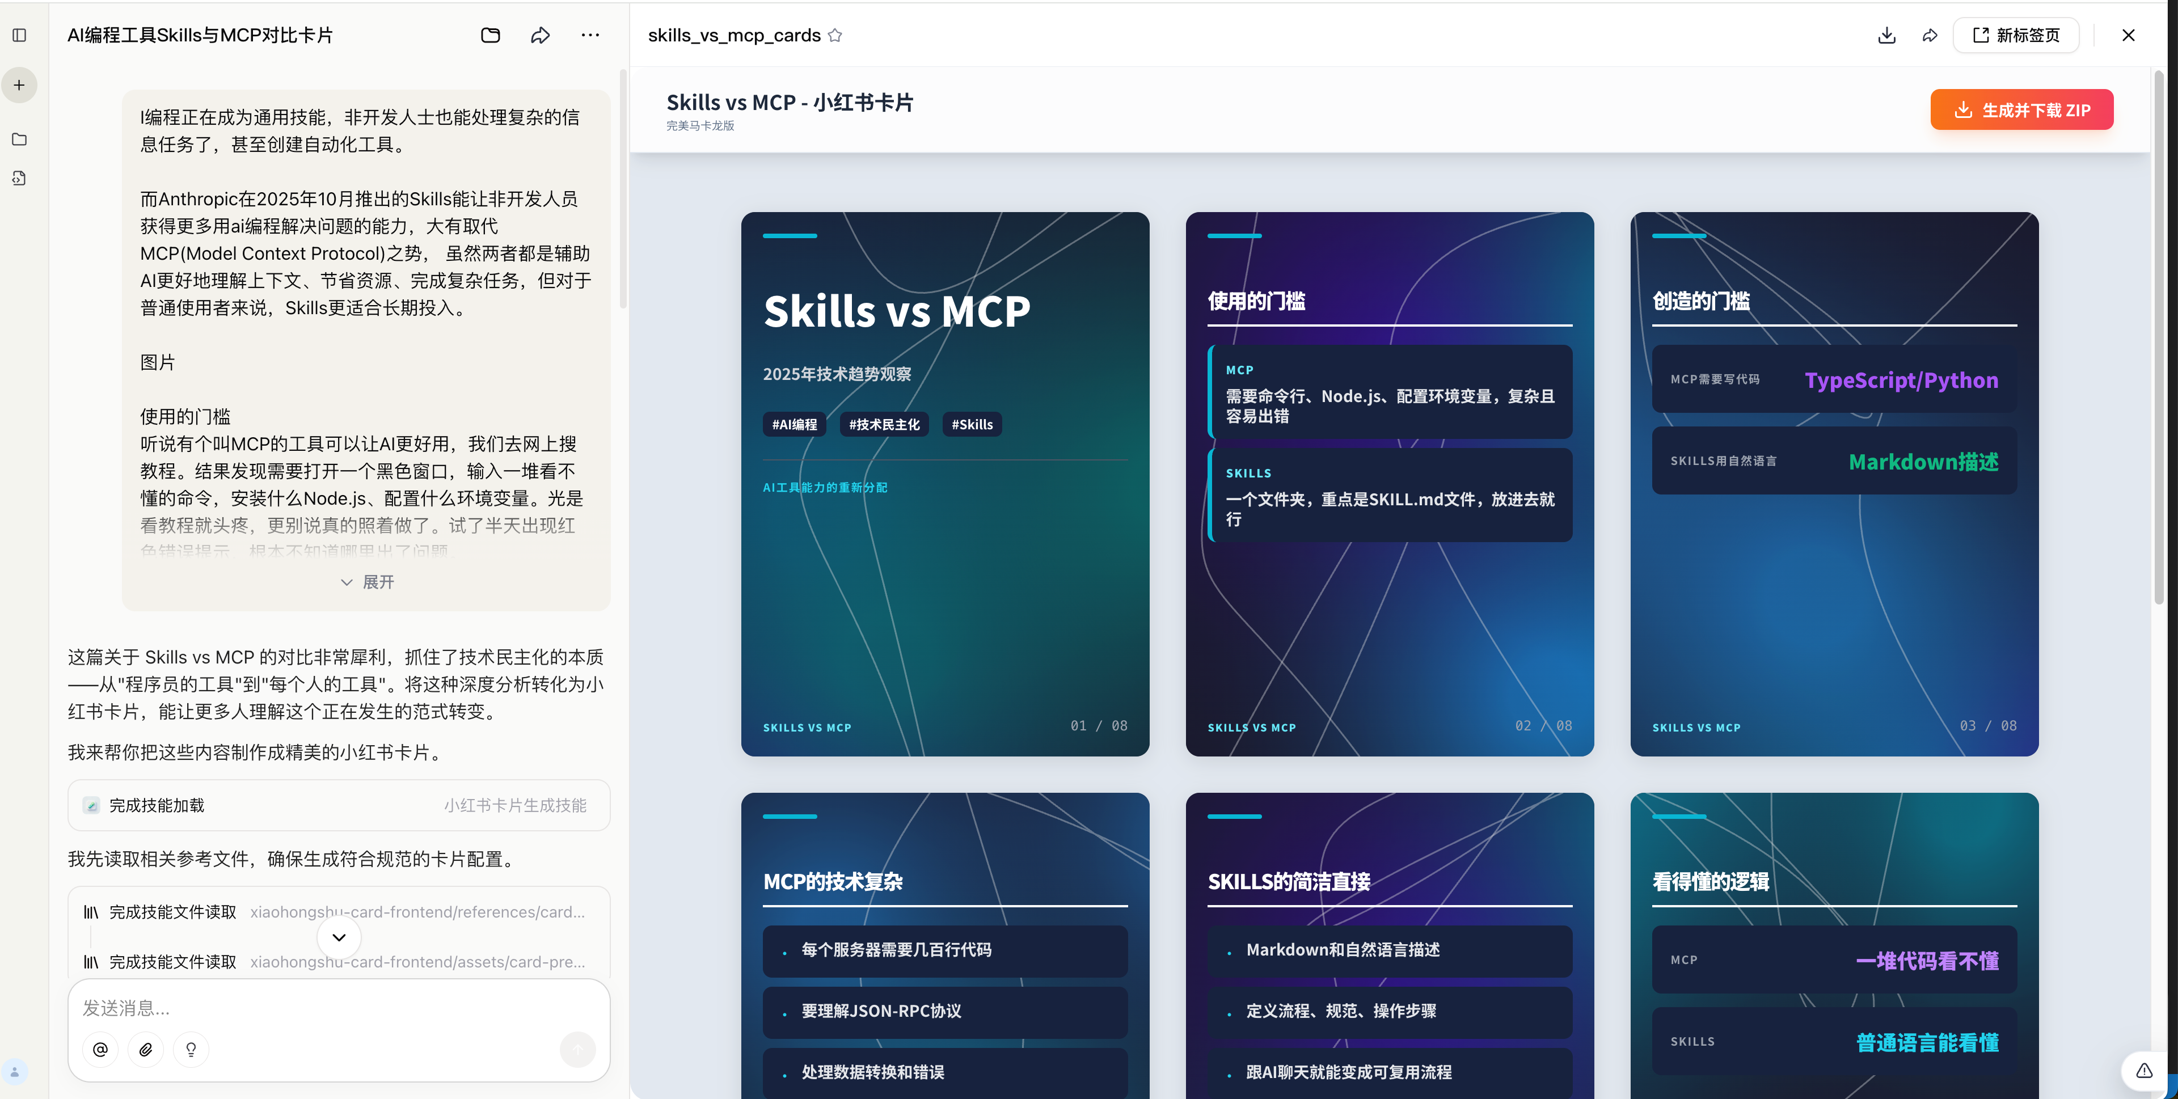The height and width of the screenshot is (1099, 2178).
Task: Start a new chat with plus icon
Action: (19, 84)
